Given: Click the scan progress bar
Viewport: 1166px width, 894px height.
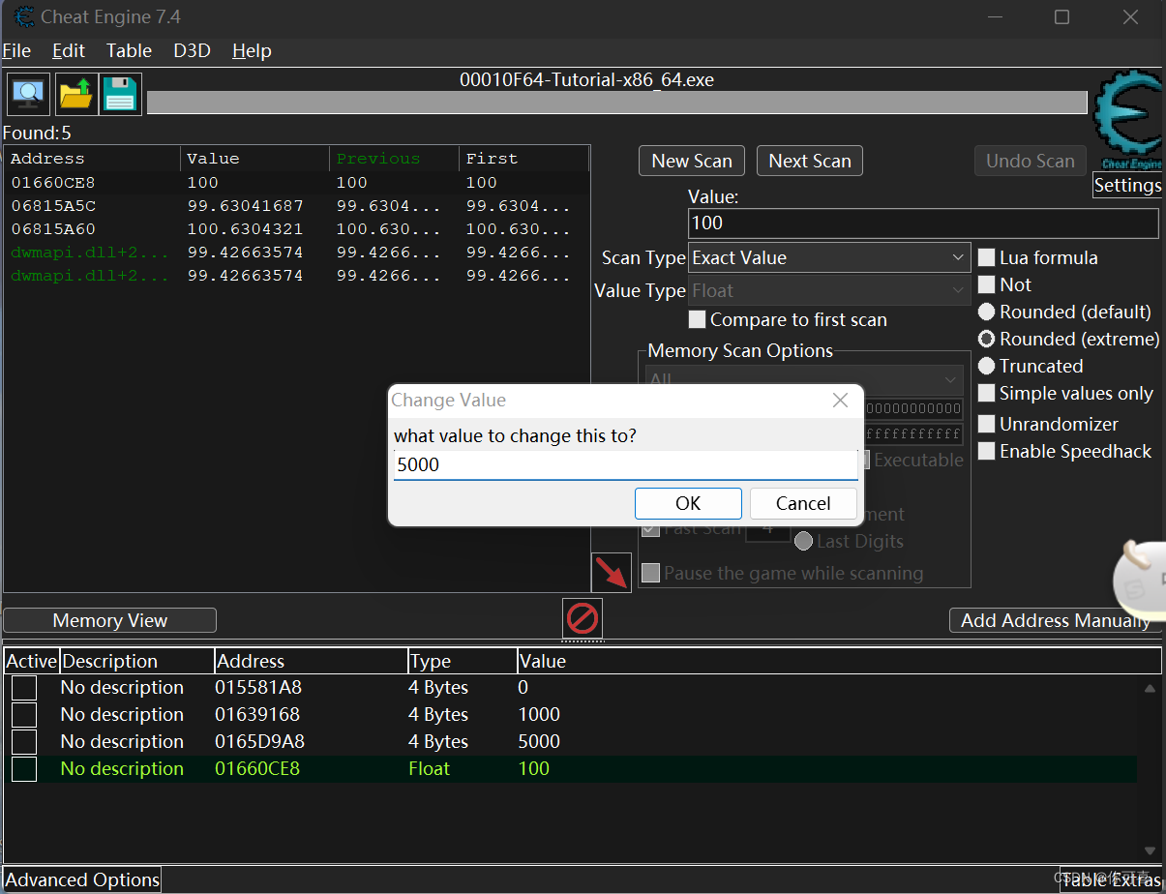Looking at the screenshot, I should tap(617, 103).
